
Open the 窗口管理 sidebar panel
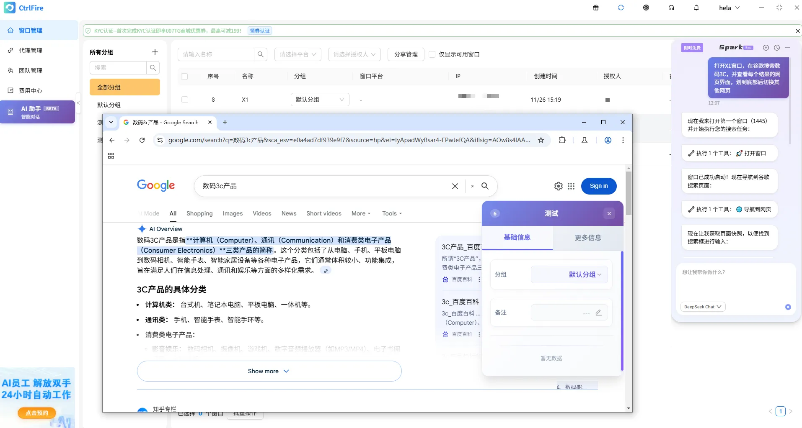[x=30, y=30]
